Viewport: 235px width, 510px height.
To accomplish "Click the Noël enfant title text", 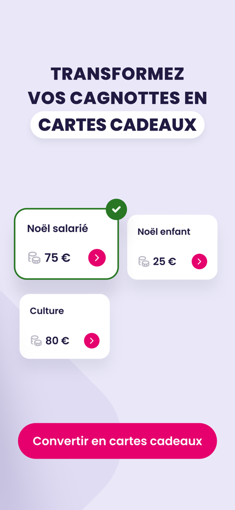I will (x=164, y=232).
